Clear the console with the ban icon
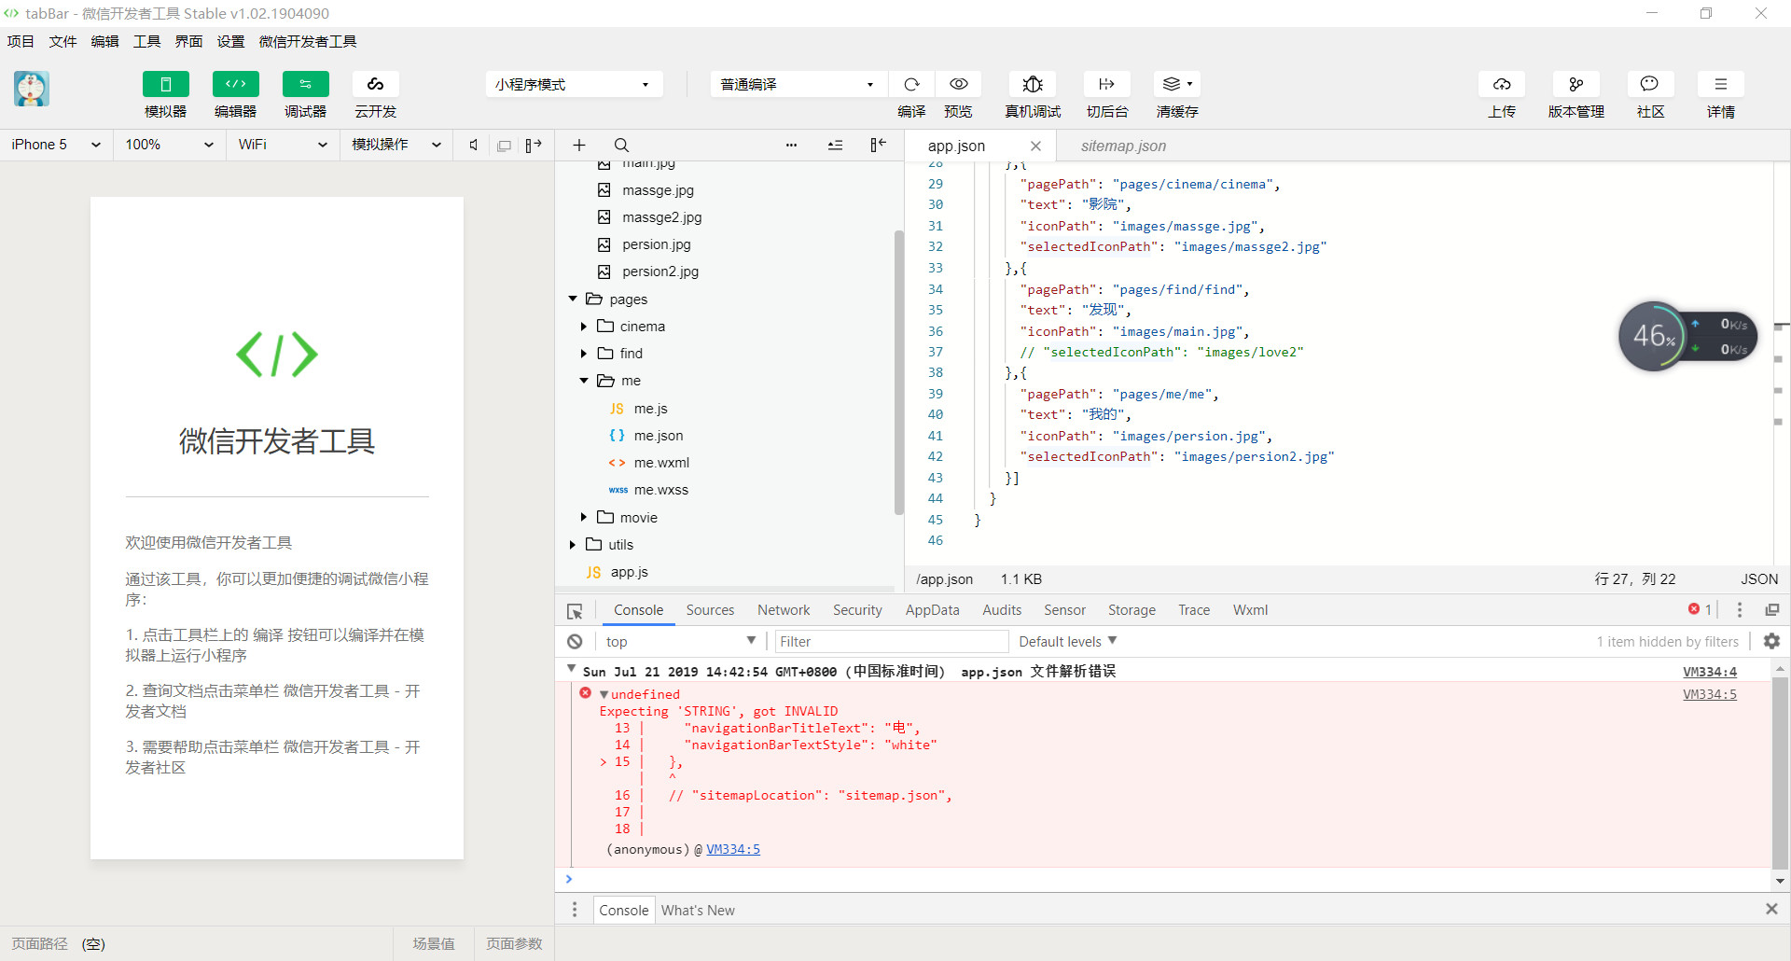The image size is (1791, 961). coord(575,642)
